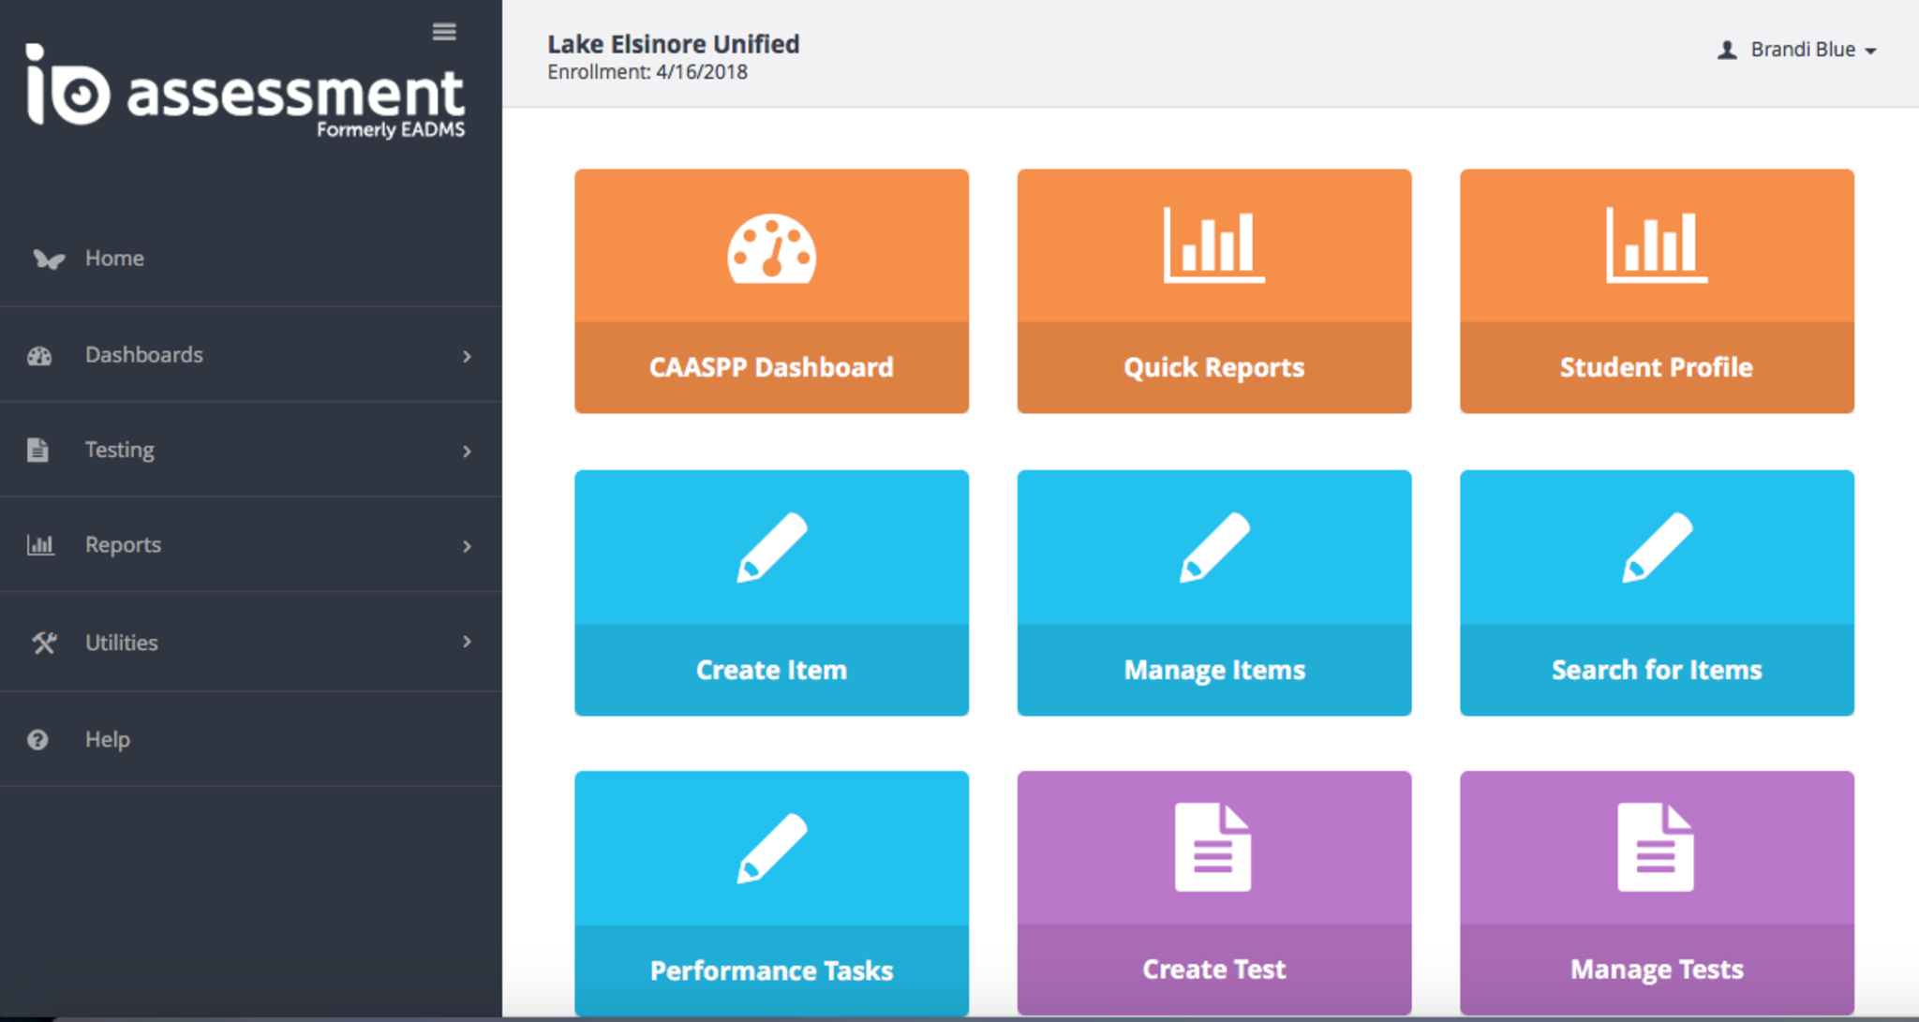Click the document icon on Manage Tests tile
The image size is (1919, 1022).
(1655, 847)
